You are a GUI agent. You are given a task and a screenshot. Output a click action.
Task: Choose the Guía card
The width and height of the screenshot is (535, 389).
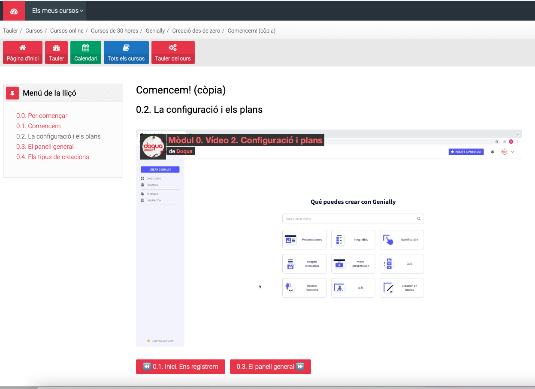click(402, 264)
